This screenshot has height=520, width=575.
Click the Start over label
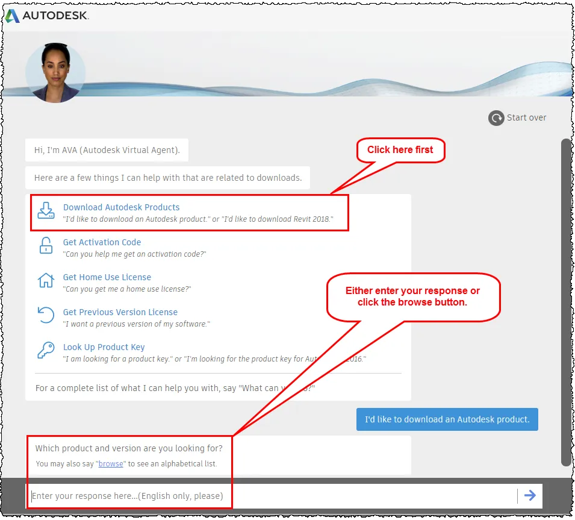click(527, 117)
